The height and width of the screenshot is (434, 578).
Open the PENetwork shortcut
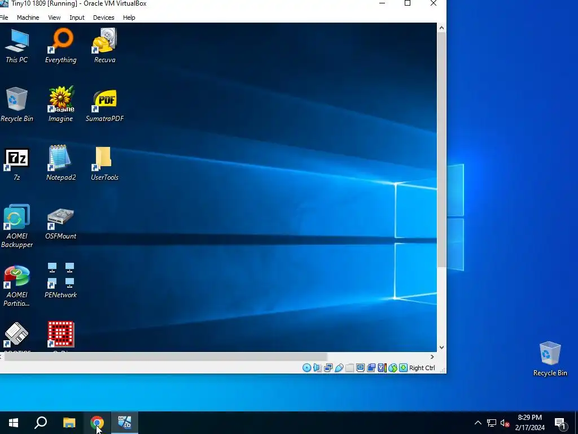click(61, 280)
